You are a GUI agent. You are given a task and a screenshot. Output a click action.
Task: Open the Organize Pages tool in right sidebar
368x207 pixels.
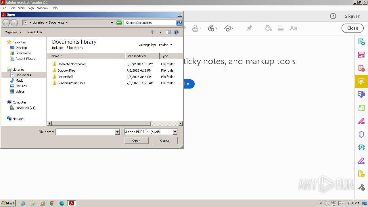[x=361, y=55]
